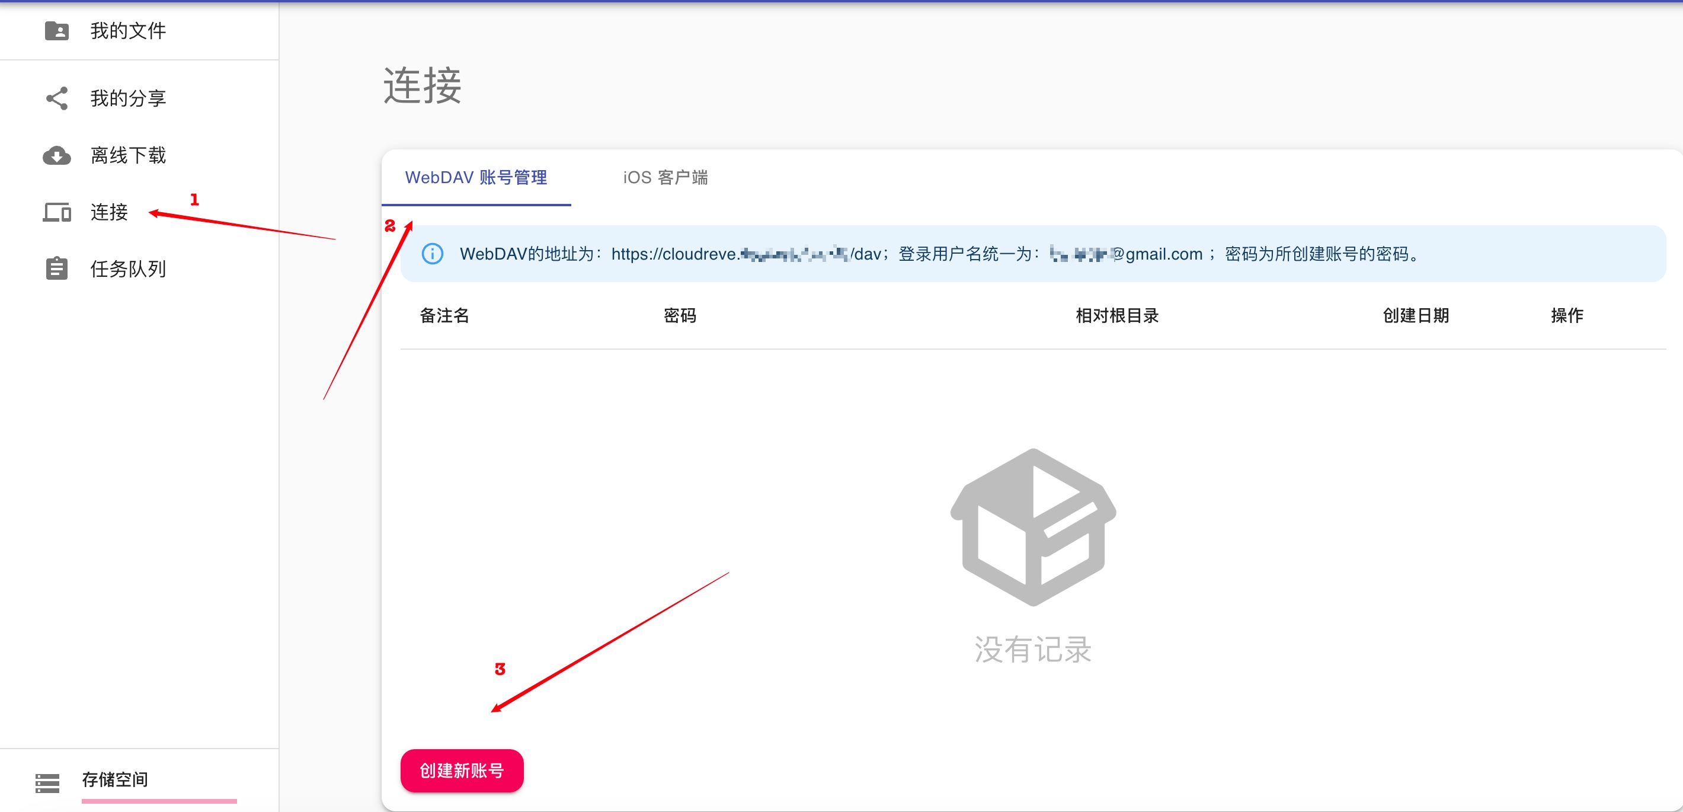Image resolution: width=1683 pixels, height=812 pixels.
Task: Click the 操作 column header
Action: (x=1567, y=315)
